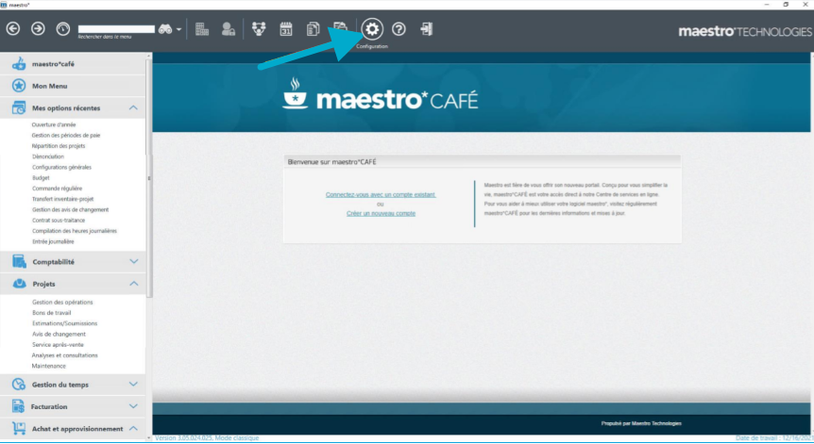Open dropdown arrow beside binoculars
Image resolution: width=814 pixels, height=444 pixels.
click(178, 29)
